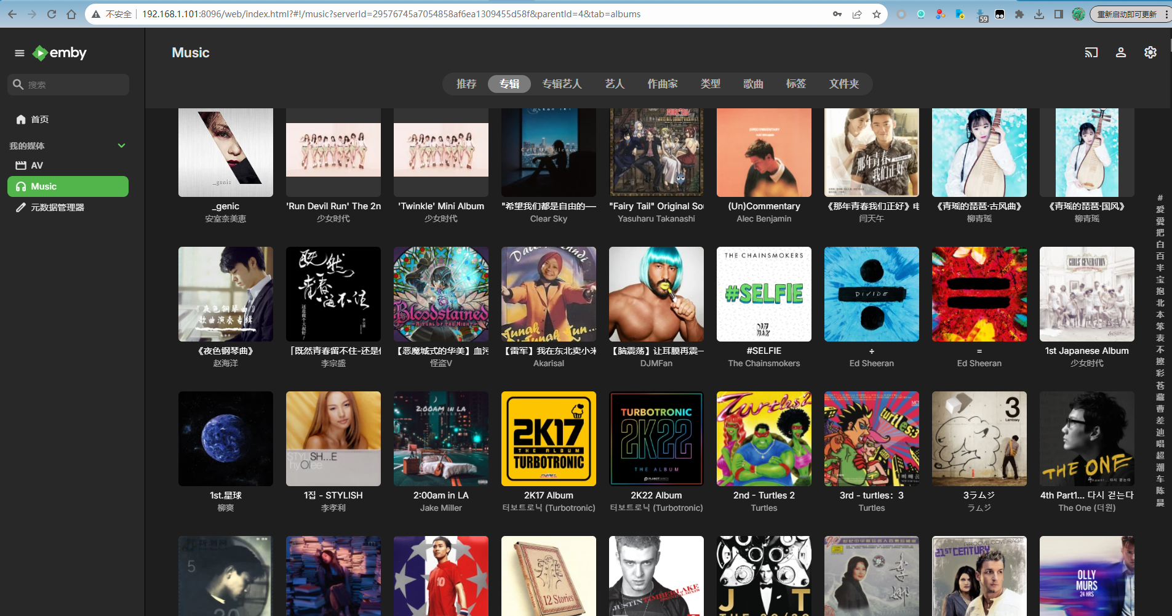Viewport: 1172px width, 616px height.
Task: Open the 艺人 tab
Action: pos(615,84)
